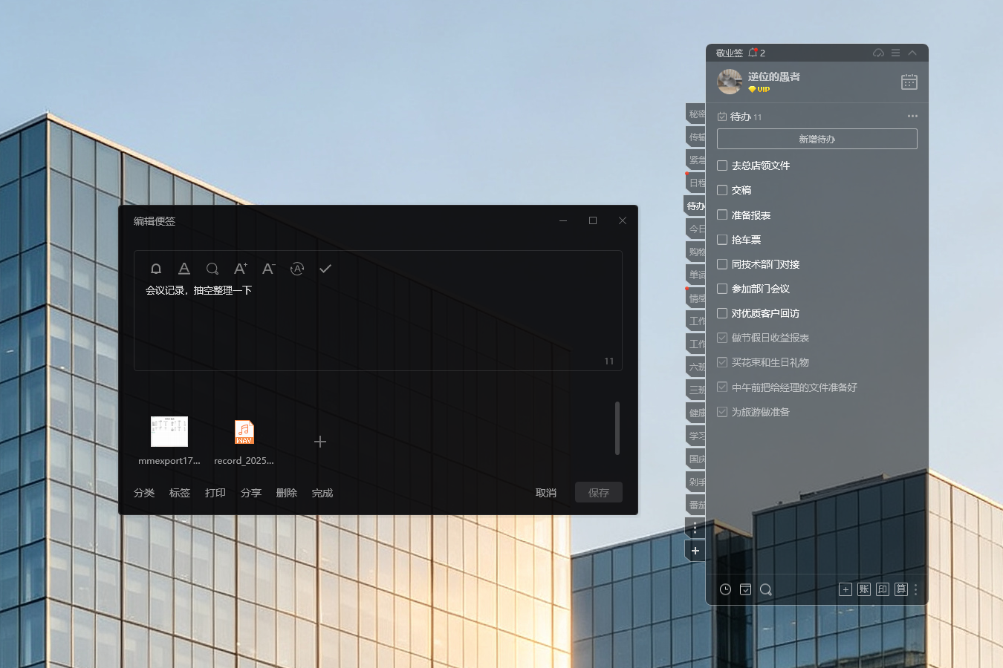Open the 待办 three-dot options menu
This screenshot has height=668, width=1003.
912,116
